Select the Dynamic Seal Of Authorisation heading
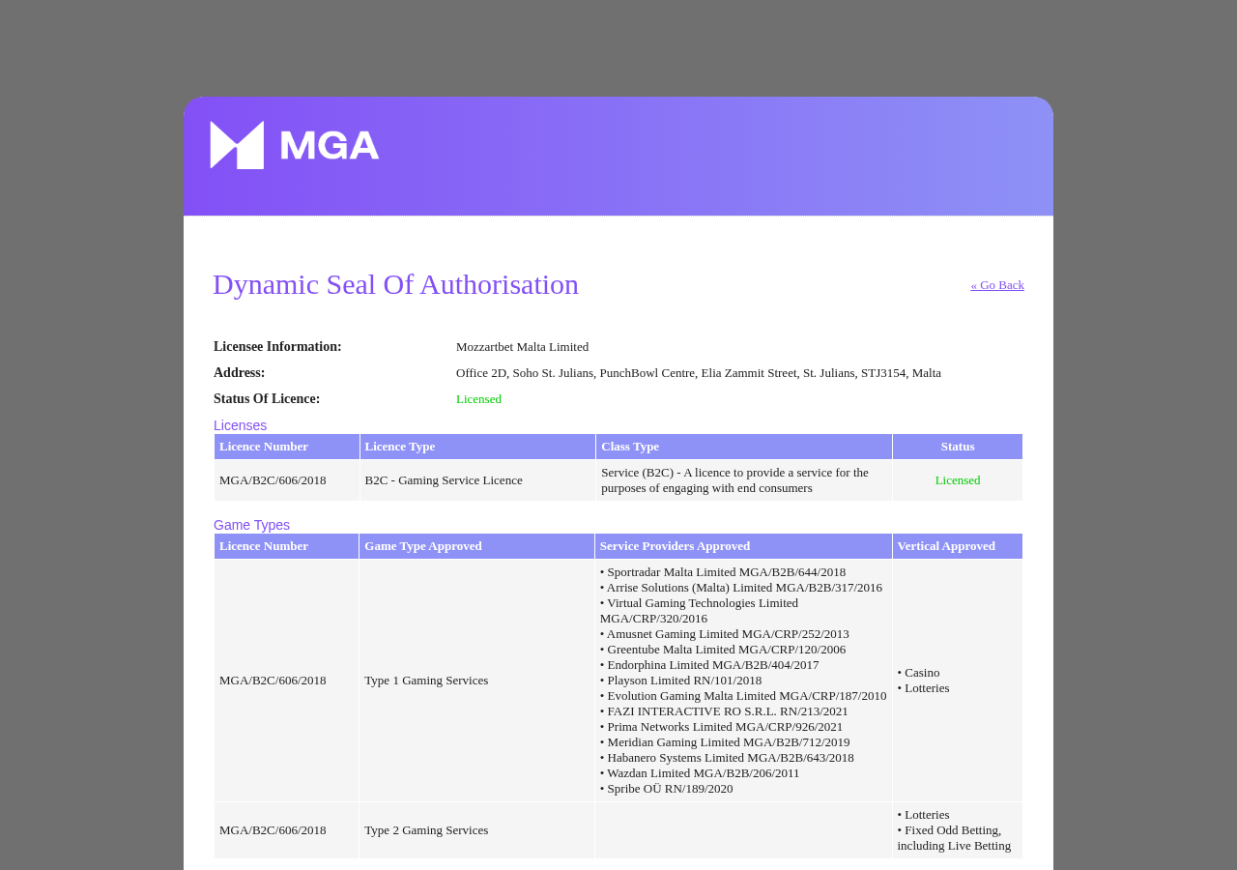1237x870 pixels. 395,284
